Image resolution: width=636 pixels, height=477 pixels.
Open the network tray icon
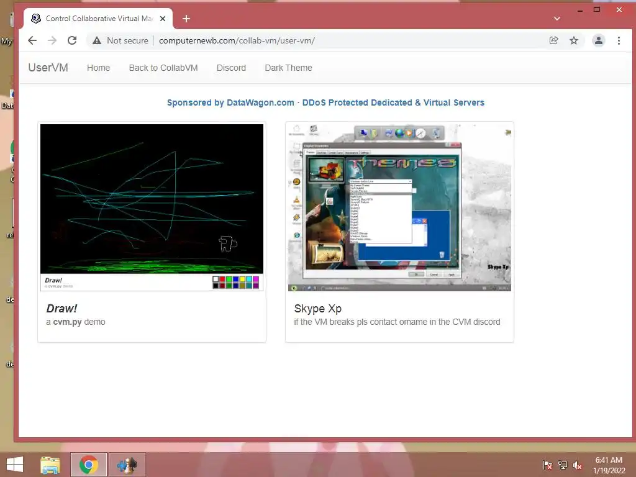563,465
